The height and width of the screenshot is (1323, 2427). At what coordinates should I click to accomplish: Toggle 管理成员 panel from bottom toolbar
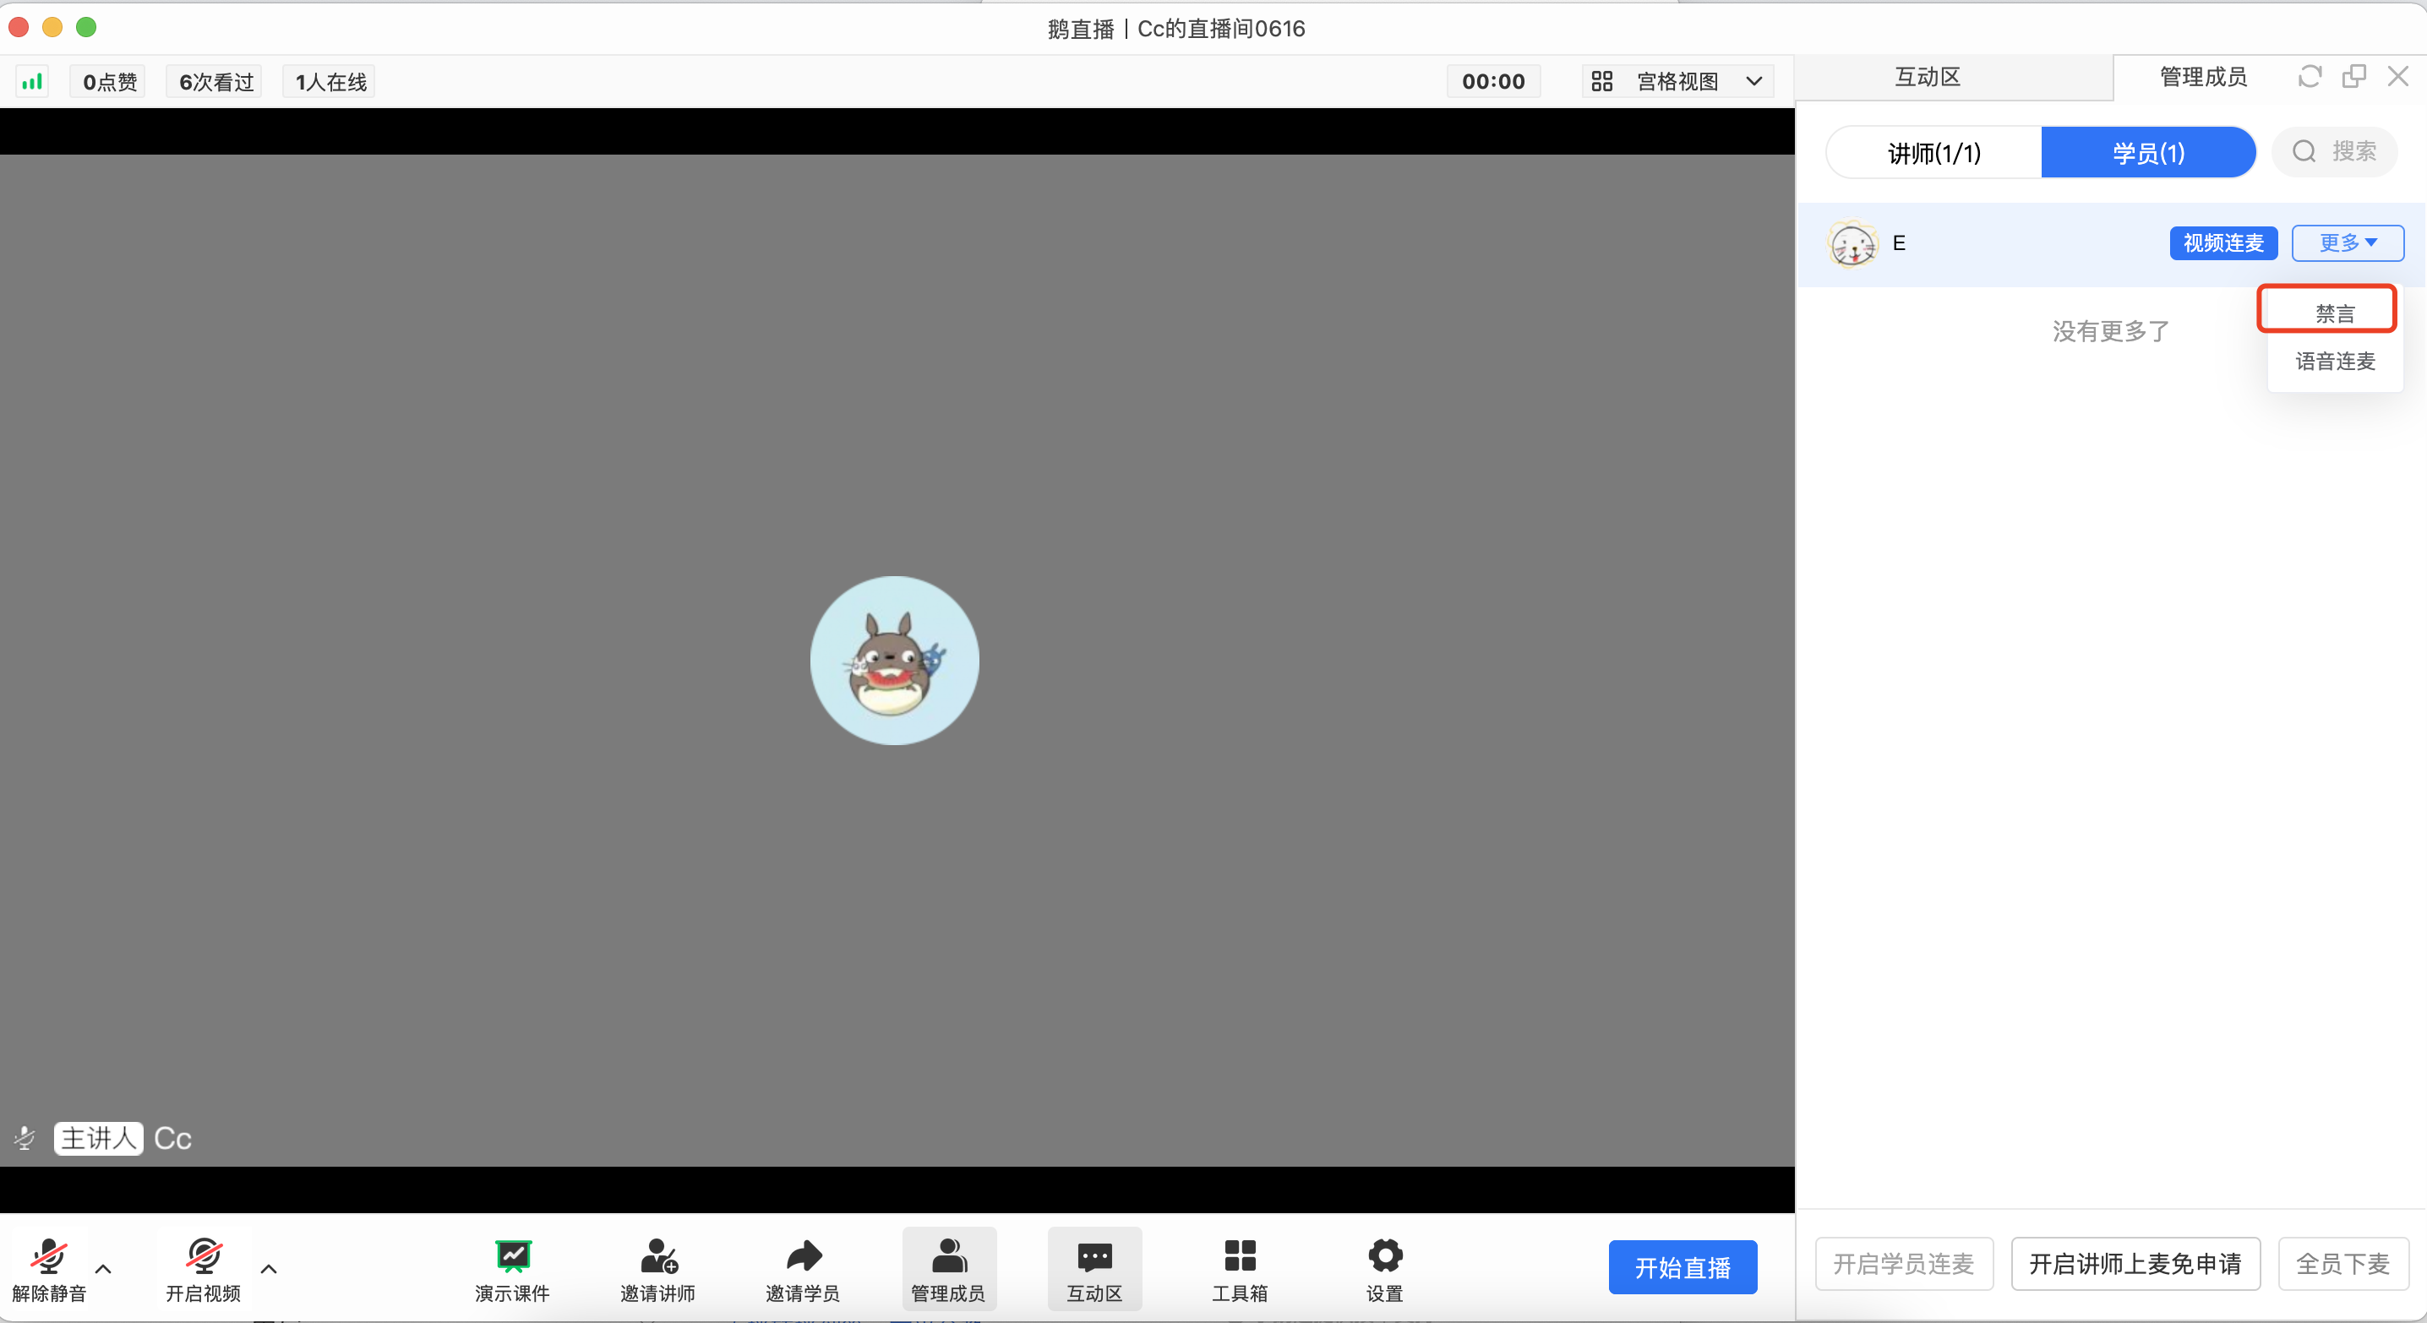click(949, 1267)
